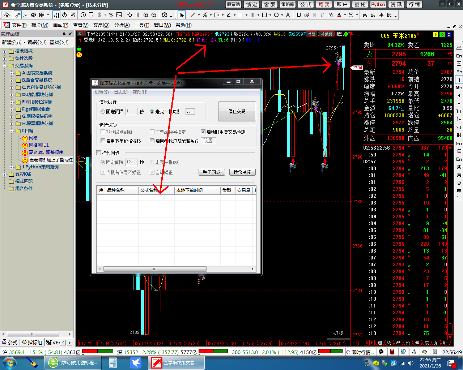Click the 反 reverse-position icon in toolbar

point(389,15)
